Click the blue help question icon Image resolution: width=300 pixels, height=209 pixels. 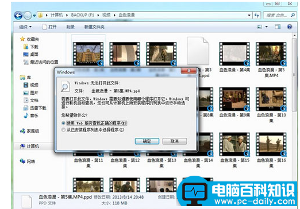click(290, 27)
